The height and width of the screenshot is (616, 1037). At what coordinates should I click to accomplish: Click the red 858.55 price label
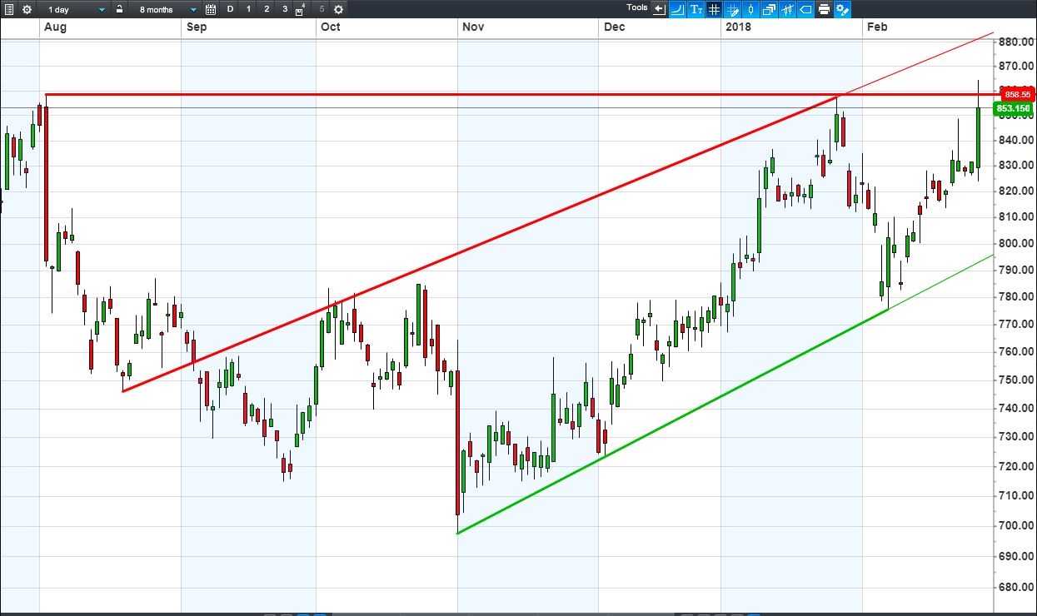click(x=1018, y=95)
